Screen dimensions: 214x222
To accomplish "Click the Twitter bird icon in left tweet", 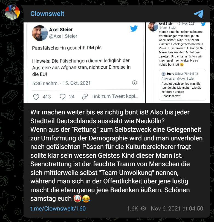I will tap(134, 28).
